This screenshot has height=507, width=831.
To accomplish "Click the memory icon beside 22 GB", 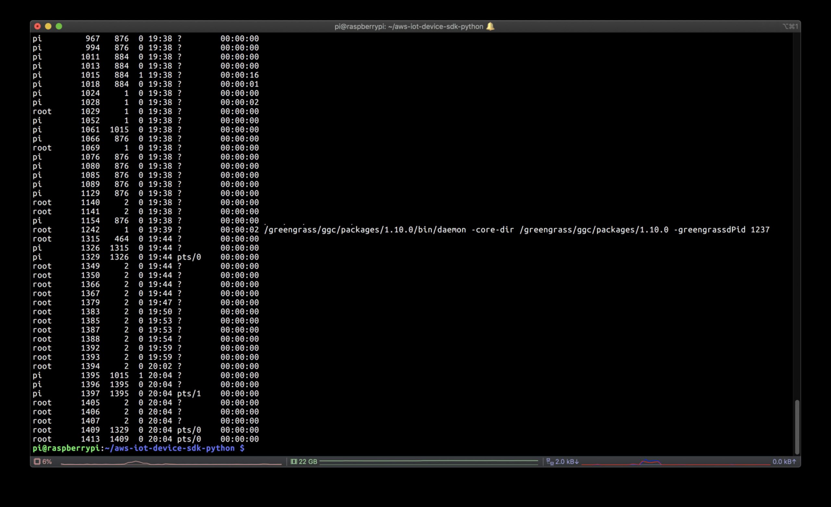I will [294, 462].
